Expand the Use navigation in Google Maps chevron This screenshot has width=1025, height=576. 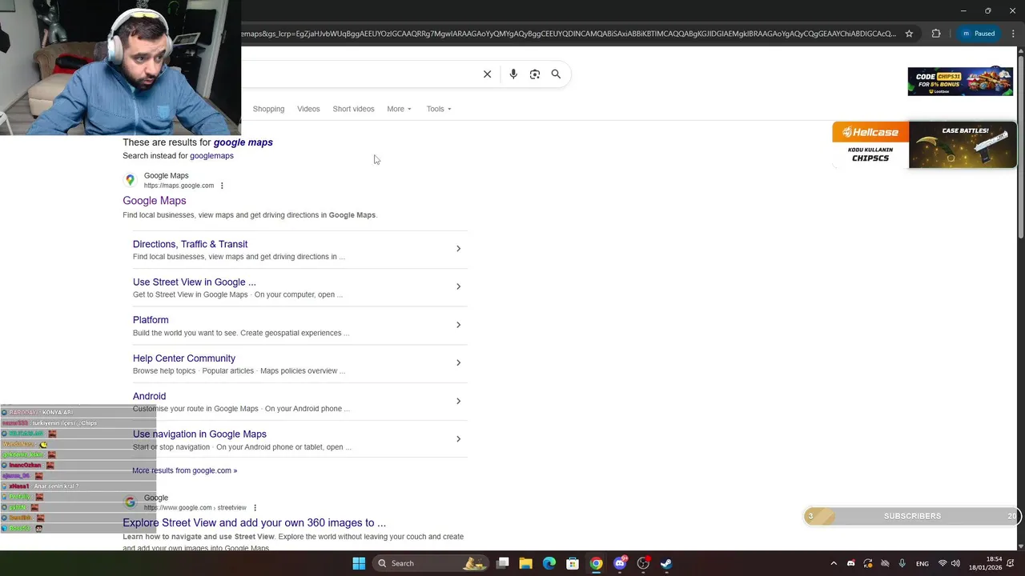458,439
